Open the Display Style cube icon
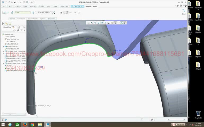The image size is (204, 127). [102, 23]
